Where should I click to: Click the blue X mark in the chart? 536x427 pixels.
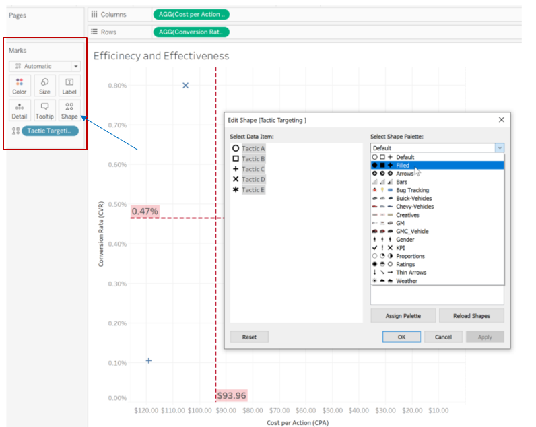[185, 85]
